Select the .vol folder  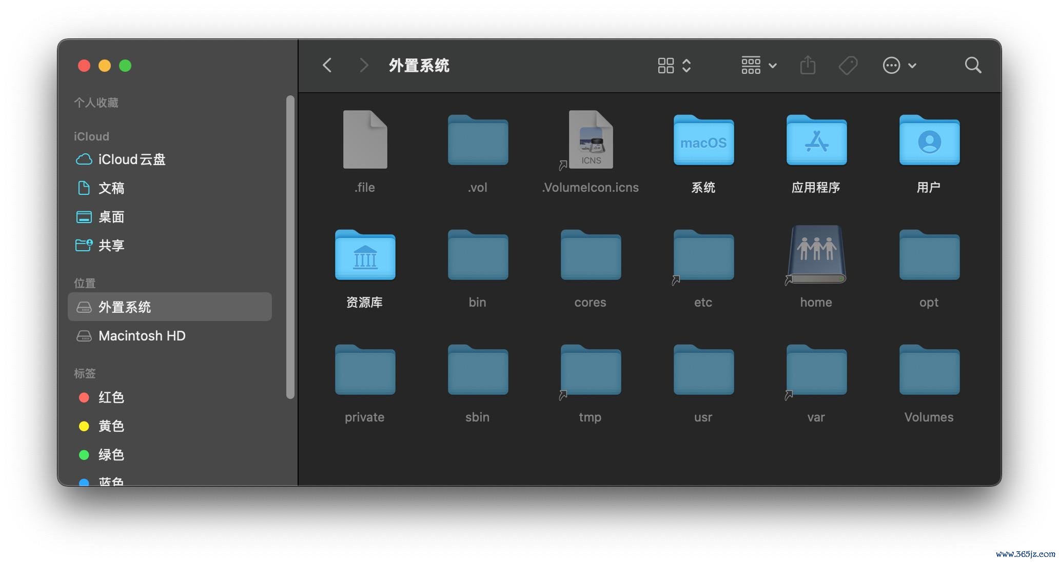point(478,140)
